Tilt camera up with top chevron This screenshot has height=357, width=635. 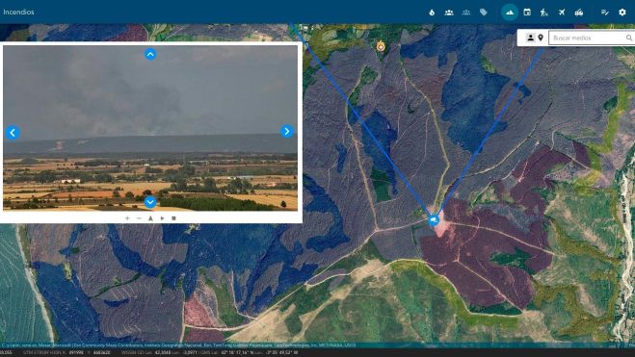(x=150, y=54)
